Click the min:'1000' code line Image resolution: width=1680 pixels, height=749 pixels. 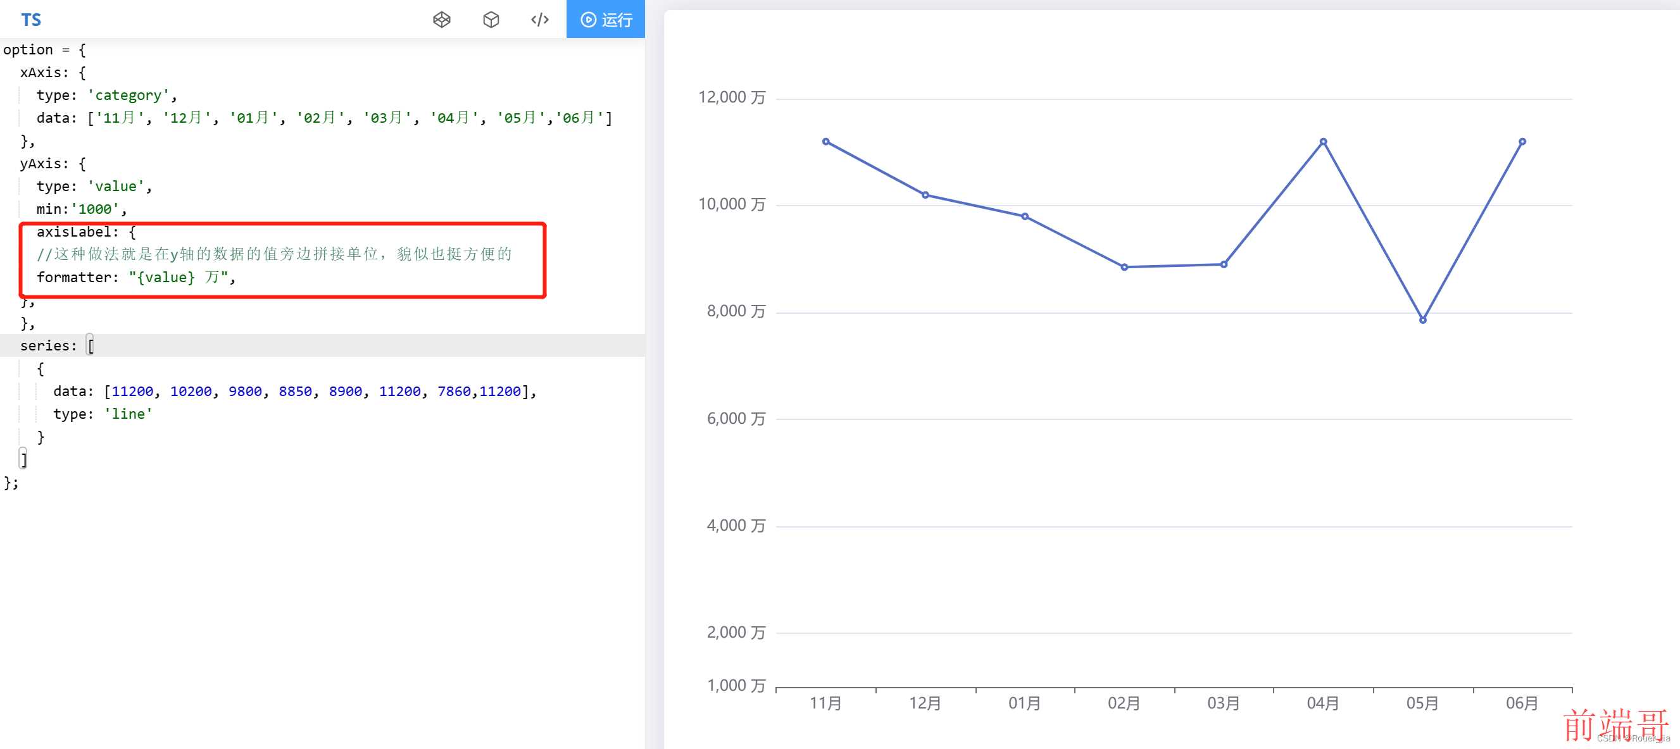(x=82, y=209)
